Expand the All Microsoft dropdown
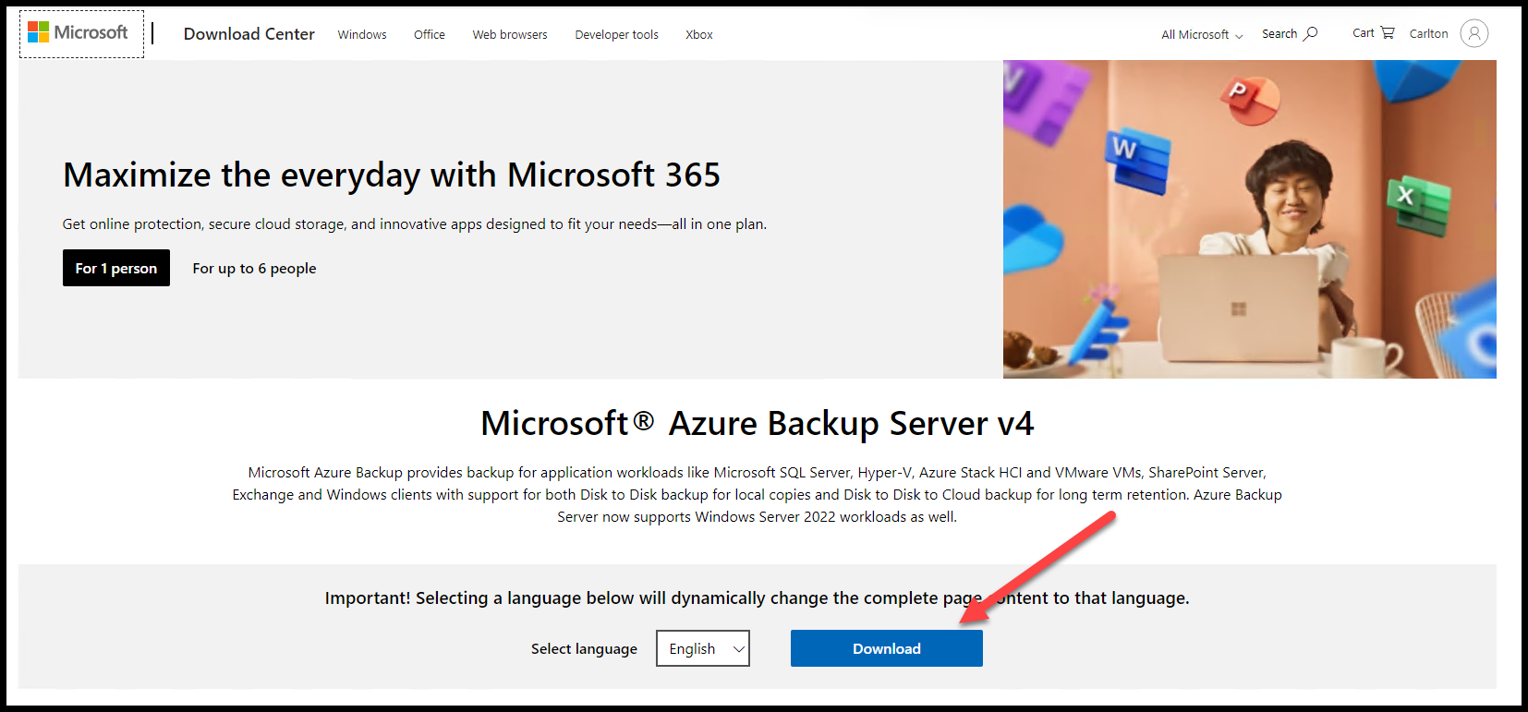 [x=1202, y=34]
